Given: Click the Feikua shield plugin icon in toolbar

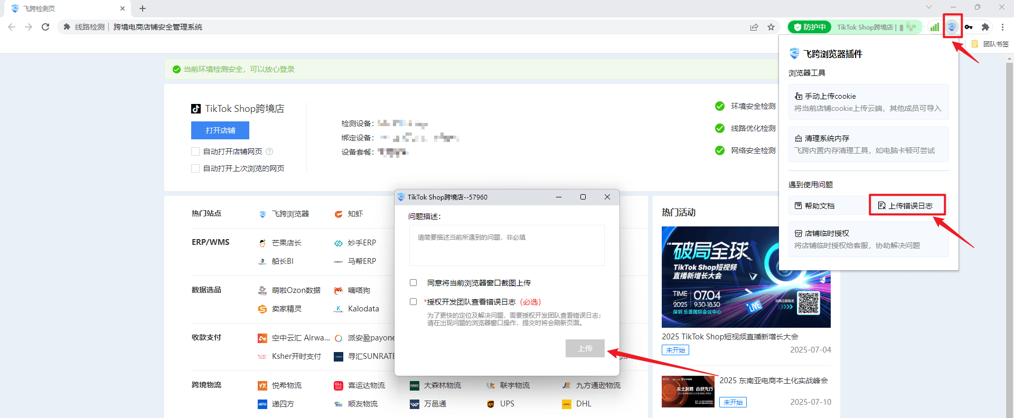Looking at the screenshot, I should 952,27.
